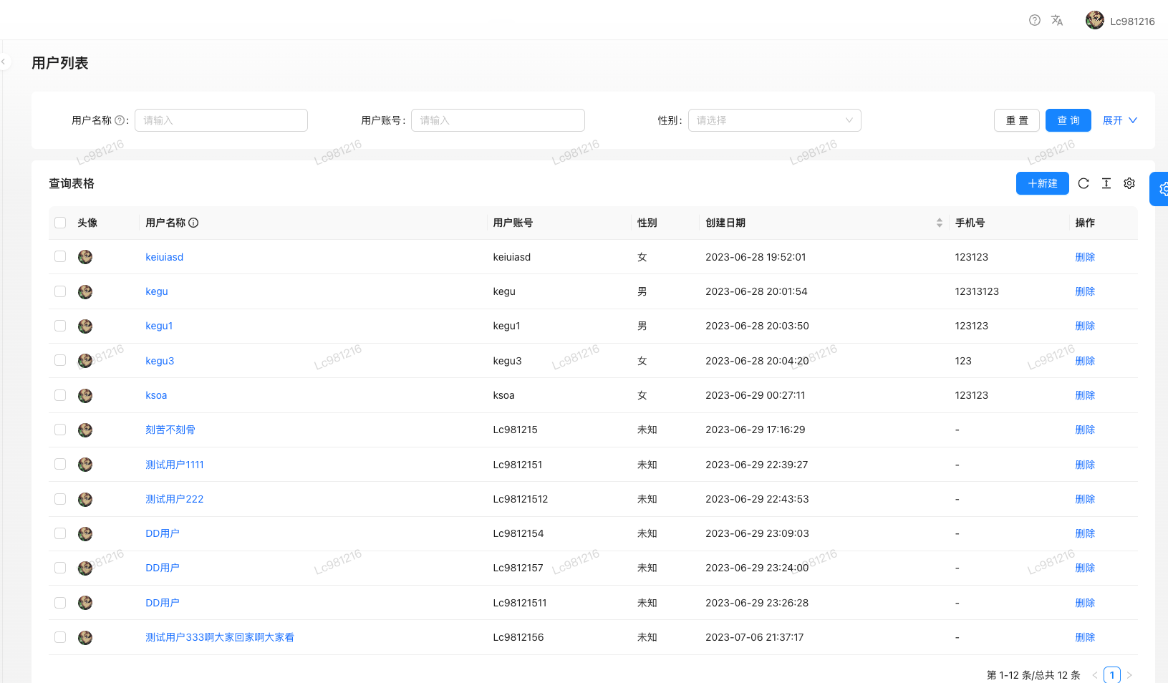The width and height of the screenshot is (1168, 683).
Task: Check the kegu3 row checkbox
Action: 60,360
